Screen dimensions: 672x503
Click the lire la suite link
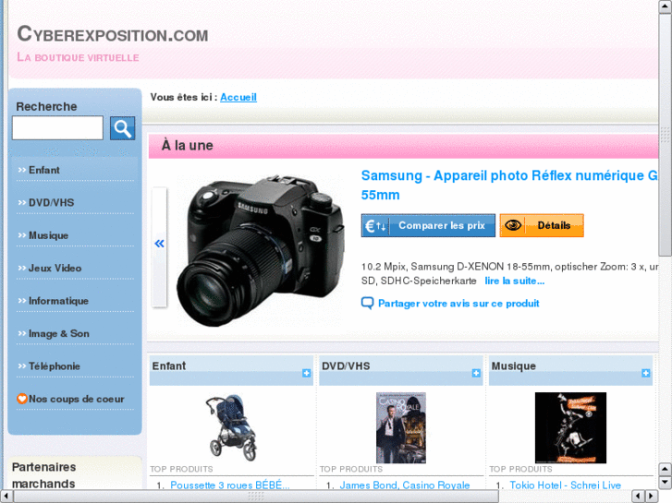[515, 281]
